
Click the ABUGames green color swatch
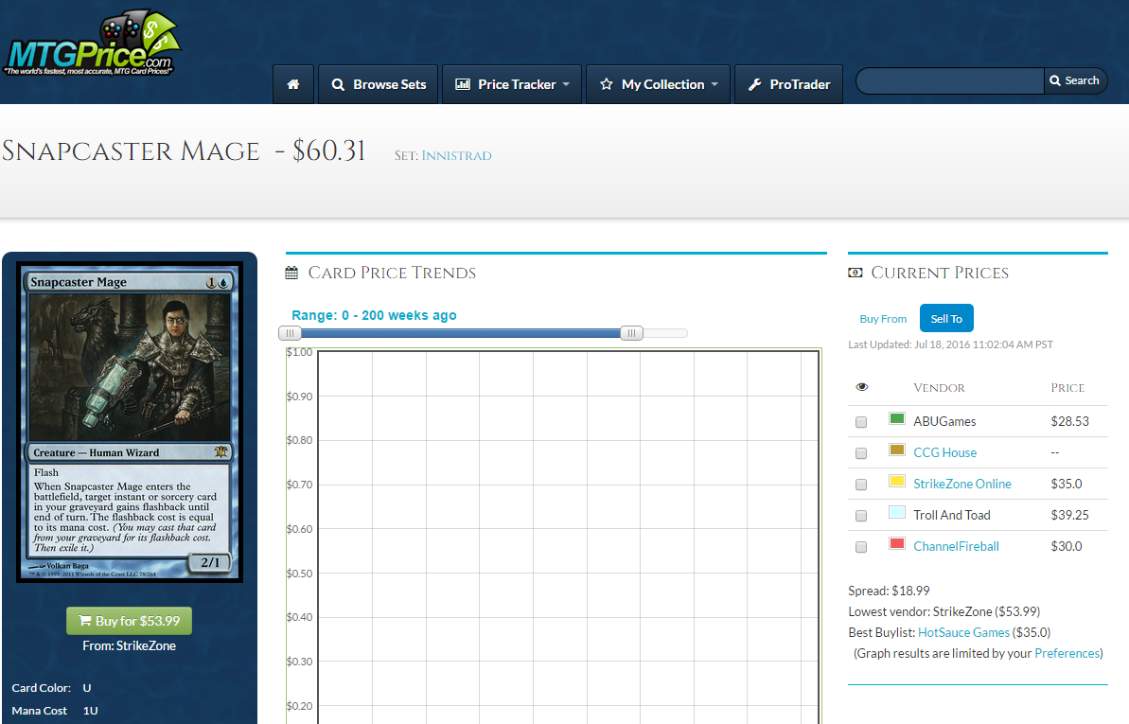click(x=897, y=418)
